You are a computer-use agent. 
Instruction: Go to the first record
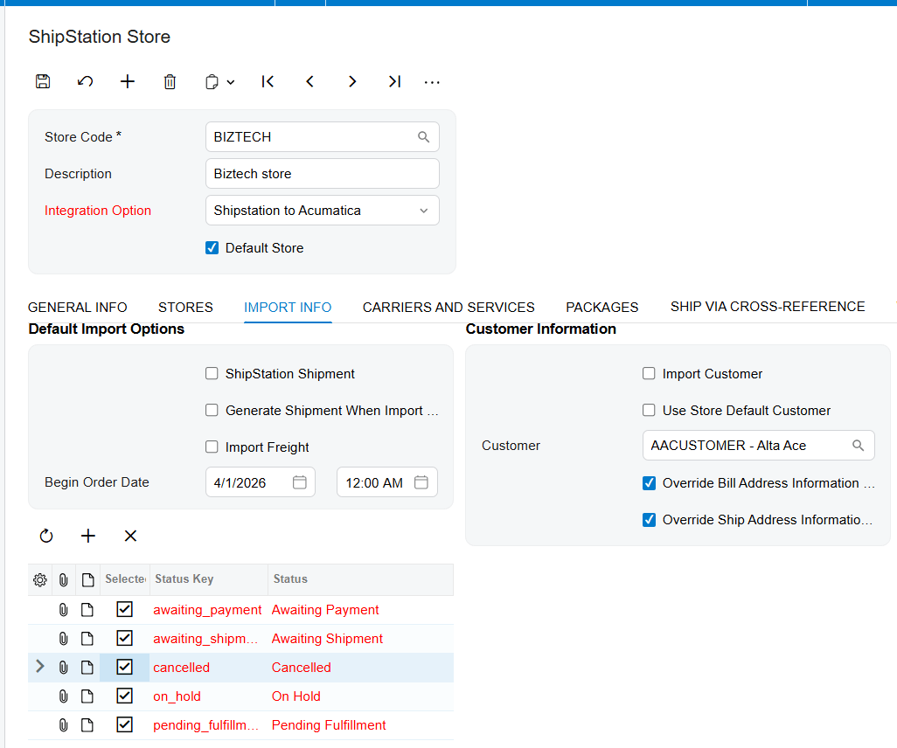coord(268,82)
